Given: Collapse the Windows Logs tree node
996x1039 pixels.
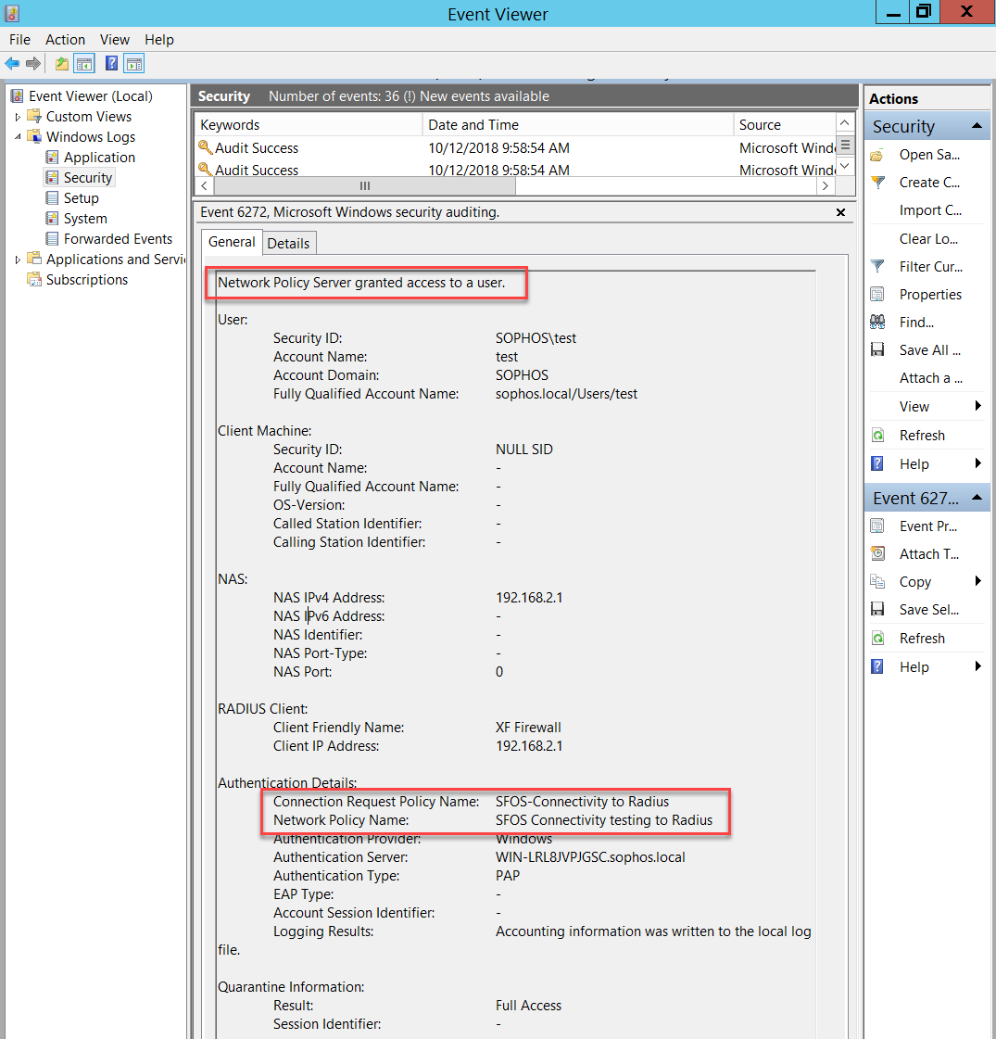Looking at the screenshot, I should 18,136.
